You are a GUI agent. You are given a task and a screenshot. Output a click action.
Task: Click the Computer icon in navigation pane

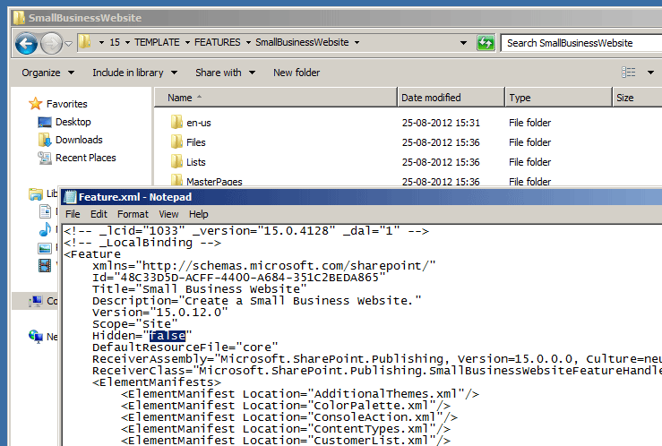tap(36, 301)
